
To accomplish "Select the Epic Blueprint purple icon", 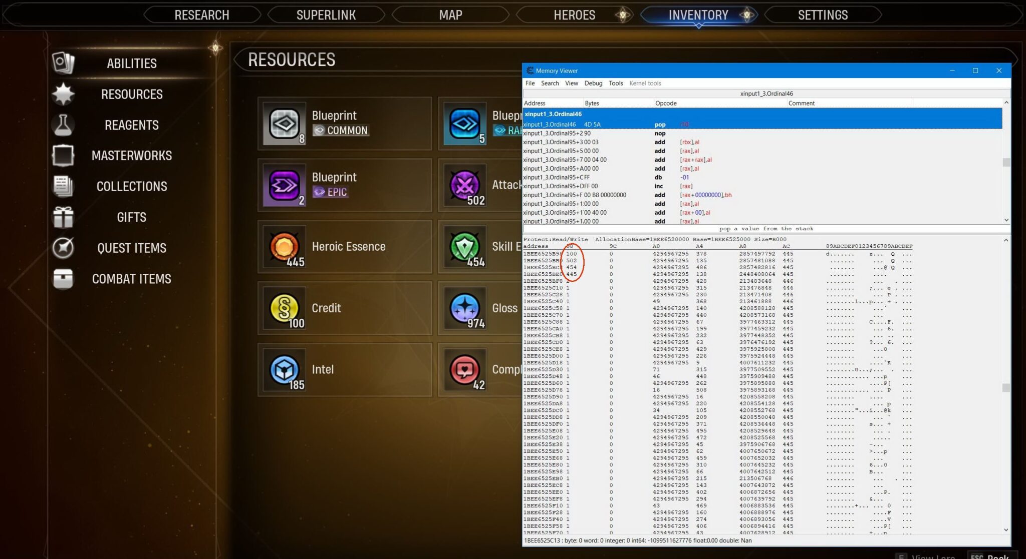I will [x=285, y=185].
